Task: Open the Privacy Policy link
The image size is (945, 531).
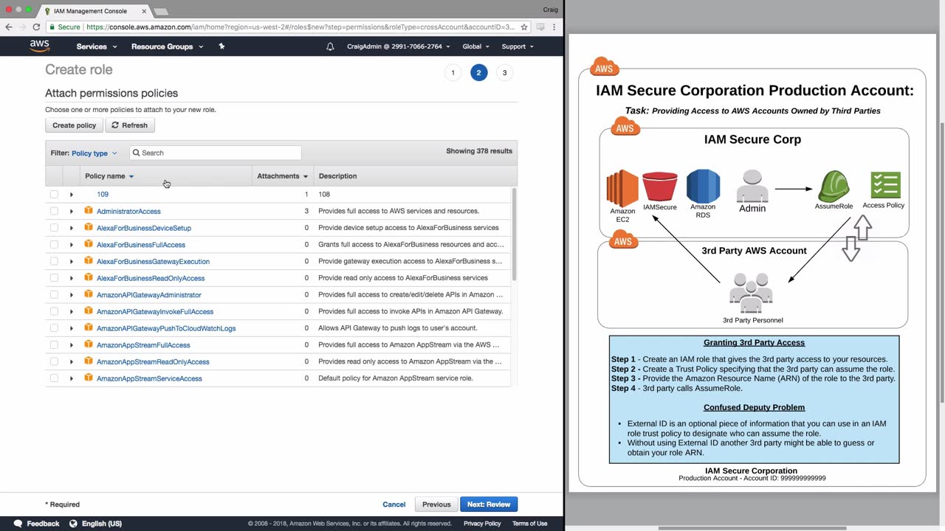Action: pos(482,524)
